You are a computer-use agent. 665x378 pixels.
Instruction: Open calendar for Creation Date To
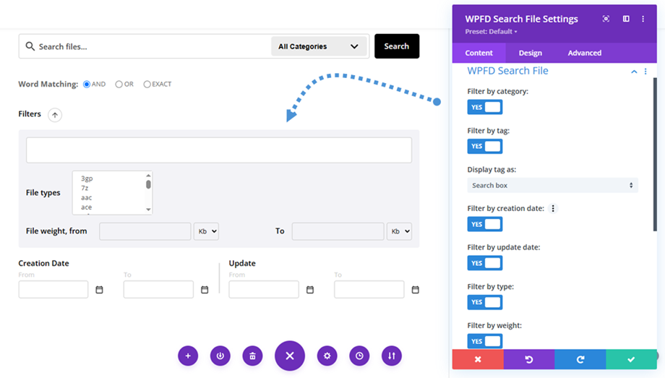tap(205, 290)
